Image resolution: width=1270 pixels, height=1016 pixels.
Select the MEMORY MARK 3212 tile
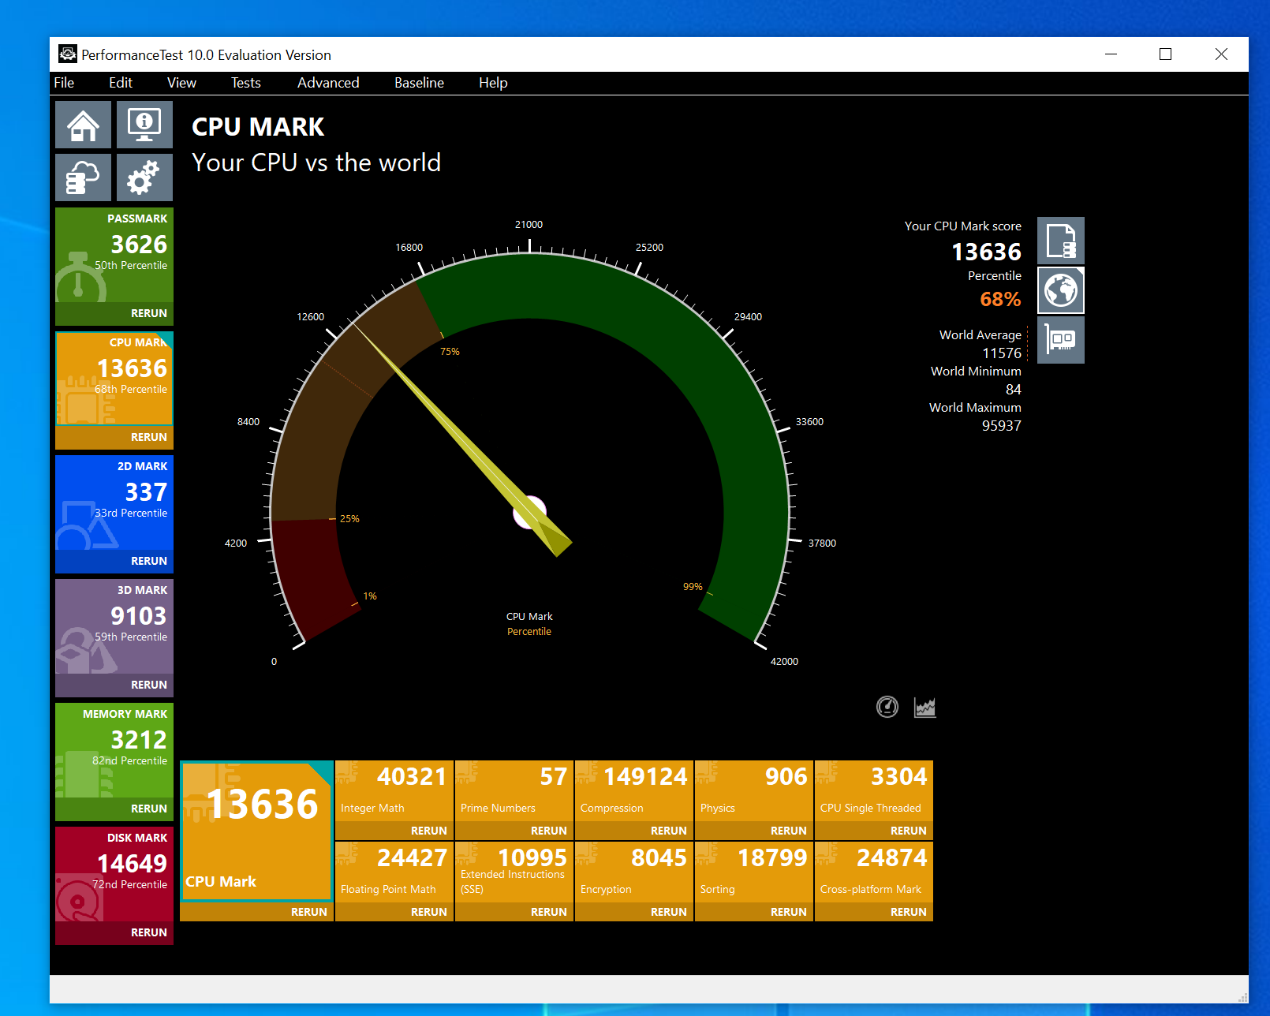(x=114, y=750)
